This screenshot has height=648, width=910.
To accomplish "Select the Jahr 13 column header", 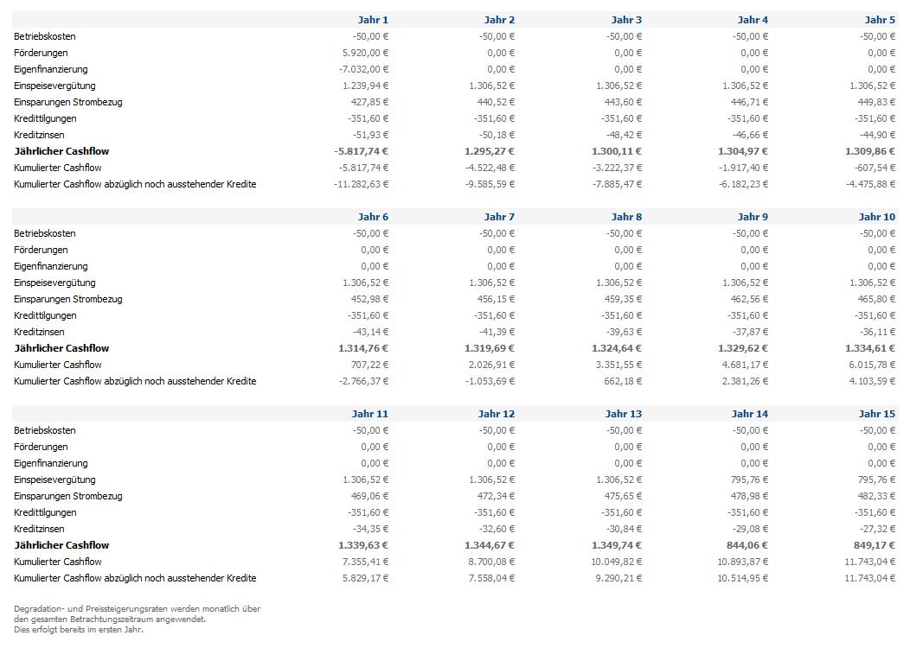I will pos(624,414).
